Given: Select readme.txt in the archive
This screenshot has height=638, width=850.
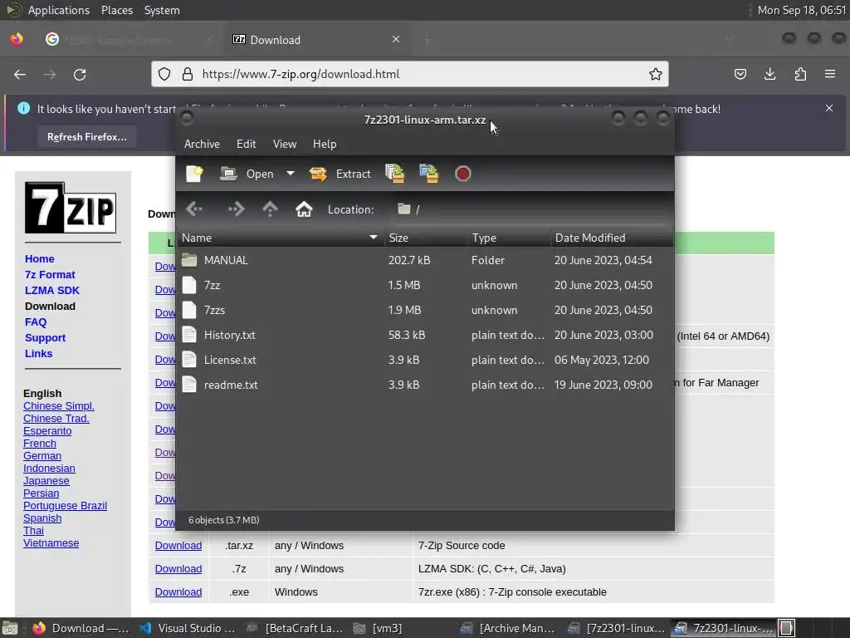Looking at the screenshot, I should [x=425, y=385].
